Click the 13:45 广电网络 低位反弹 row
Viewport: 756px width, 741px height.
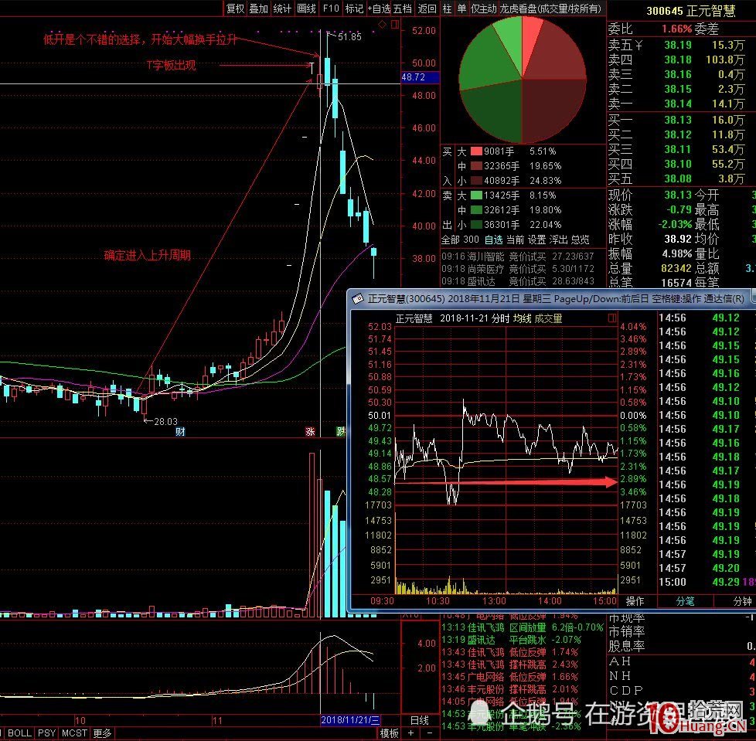pyautogui.click(x=509, y=677)
